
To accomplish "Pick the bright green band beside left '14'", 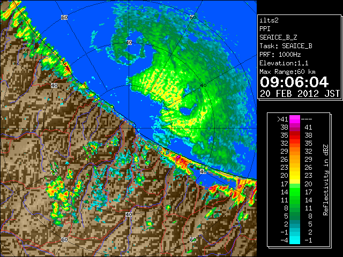I will point(295,192).
